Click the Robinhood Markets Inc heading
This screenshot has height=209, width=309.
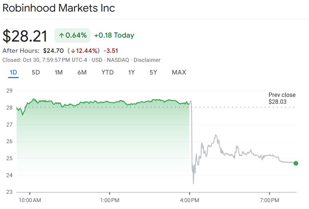59,8
